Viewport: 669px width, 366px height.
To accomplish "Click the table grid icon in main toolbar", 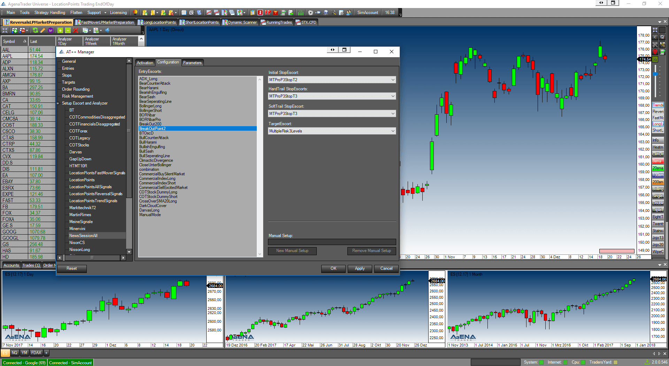I will [184, 13].
